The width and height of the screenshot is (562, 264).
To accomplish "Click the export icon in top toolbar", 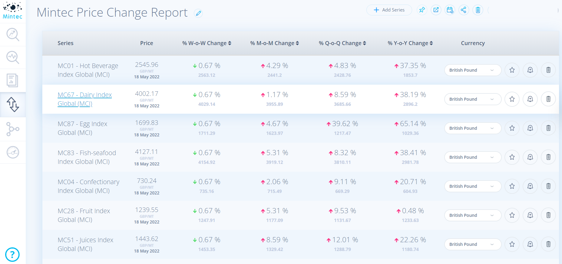I will [436, 10].
